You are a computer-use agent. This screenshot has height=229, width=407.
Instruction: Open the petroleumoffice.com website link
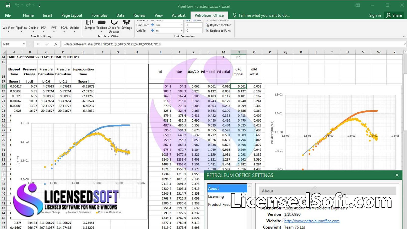[312, 221]
